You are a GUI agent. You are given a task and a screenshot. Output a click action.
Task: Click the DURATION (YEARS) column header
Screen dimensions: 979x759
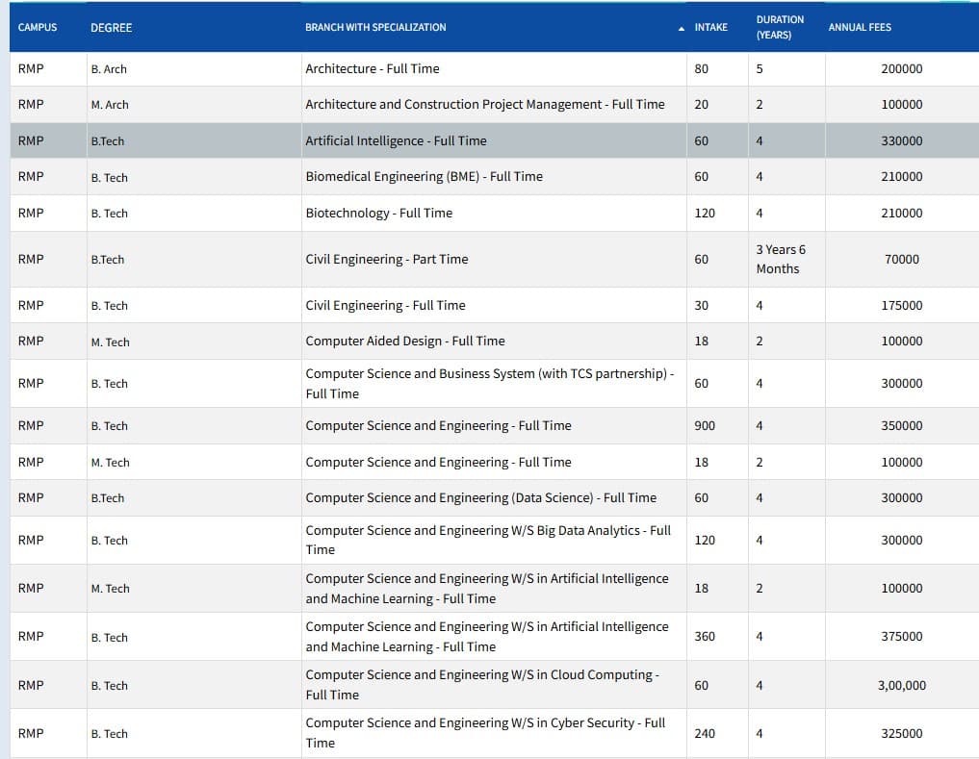[780, 27]
